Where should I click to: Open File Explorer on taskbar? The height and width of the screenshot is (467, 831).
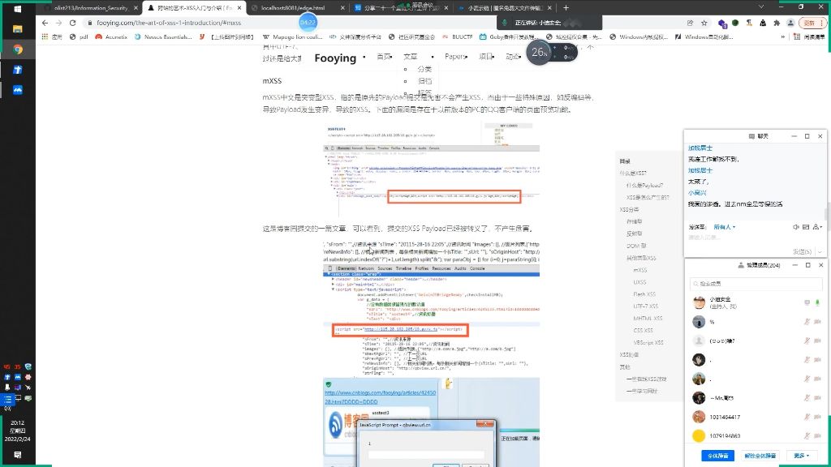coord(18,29)
